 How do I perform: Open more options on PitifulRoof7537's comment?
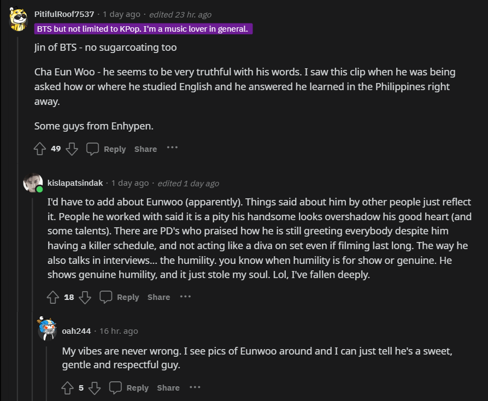pos(172,148)
